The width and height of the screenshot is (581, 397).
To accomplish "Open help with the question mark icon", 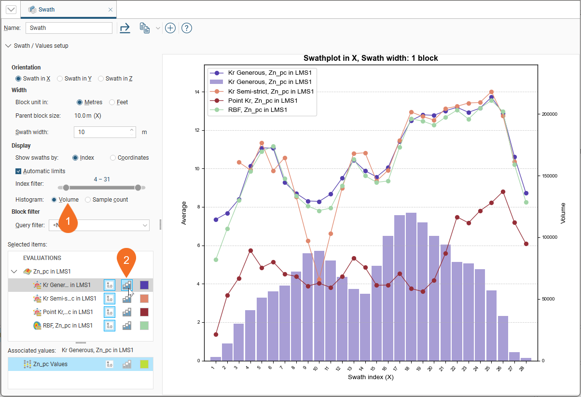I will [x=187, y=28].
